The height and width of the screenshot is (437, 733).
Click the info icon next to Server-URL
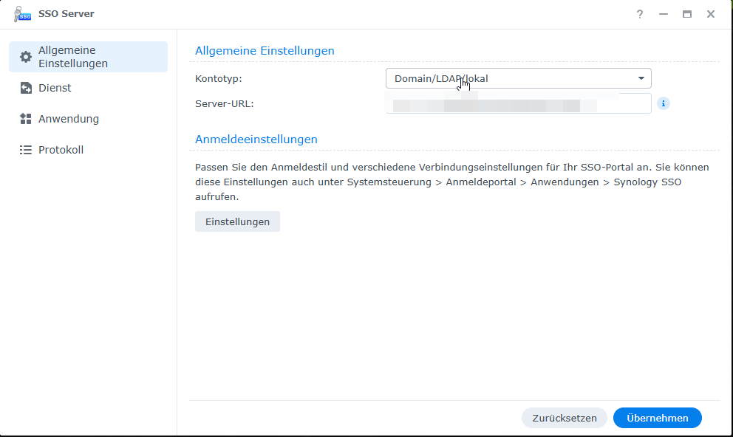[x=664, y=103]
